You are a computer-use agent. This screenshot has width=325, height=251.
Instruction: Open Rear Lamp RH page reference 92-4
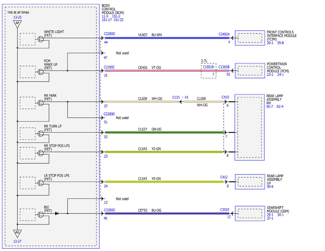tap(280, 106)
